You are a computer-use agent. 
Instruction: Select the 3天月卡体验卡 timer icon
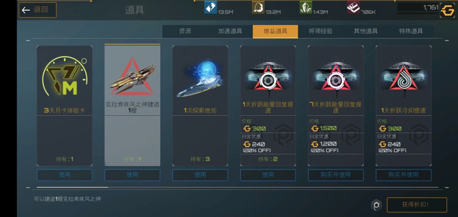pyautogui.click(x=64, y=77)
